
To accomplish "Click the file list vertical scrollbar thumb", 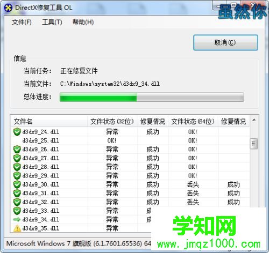I will 254,144.
